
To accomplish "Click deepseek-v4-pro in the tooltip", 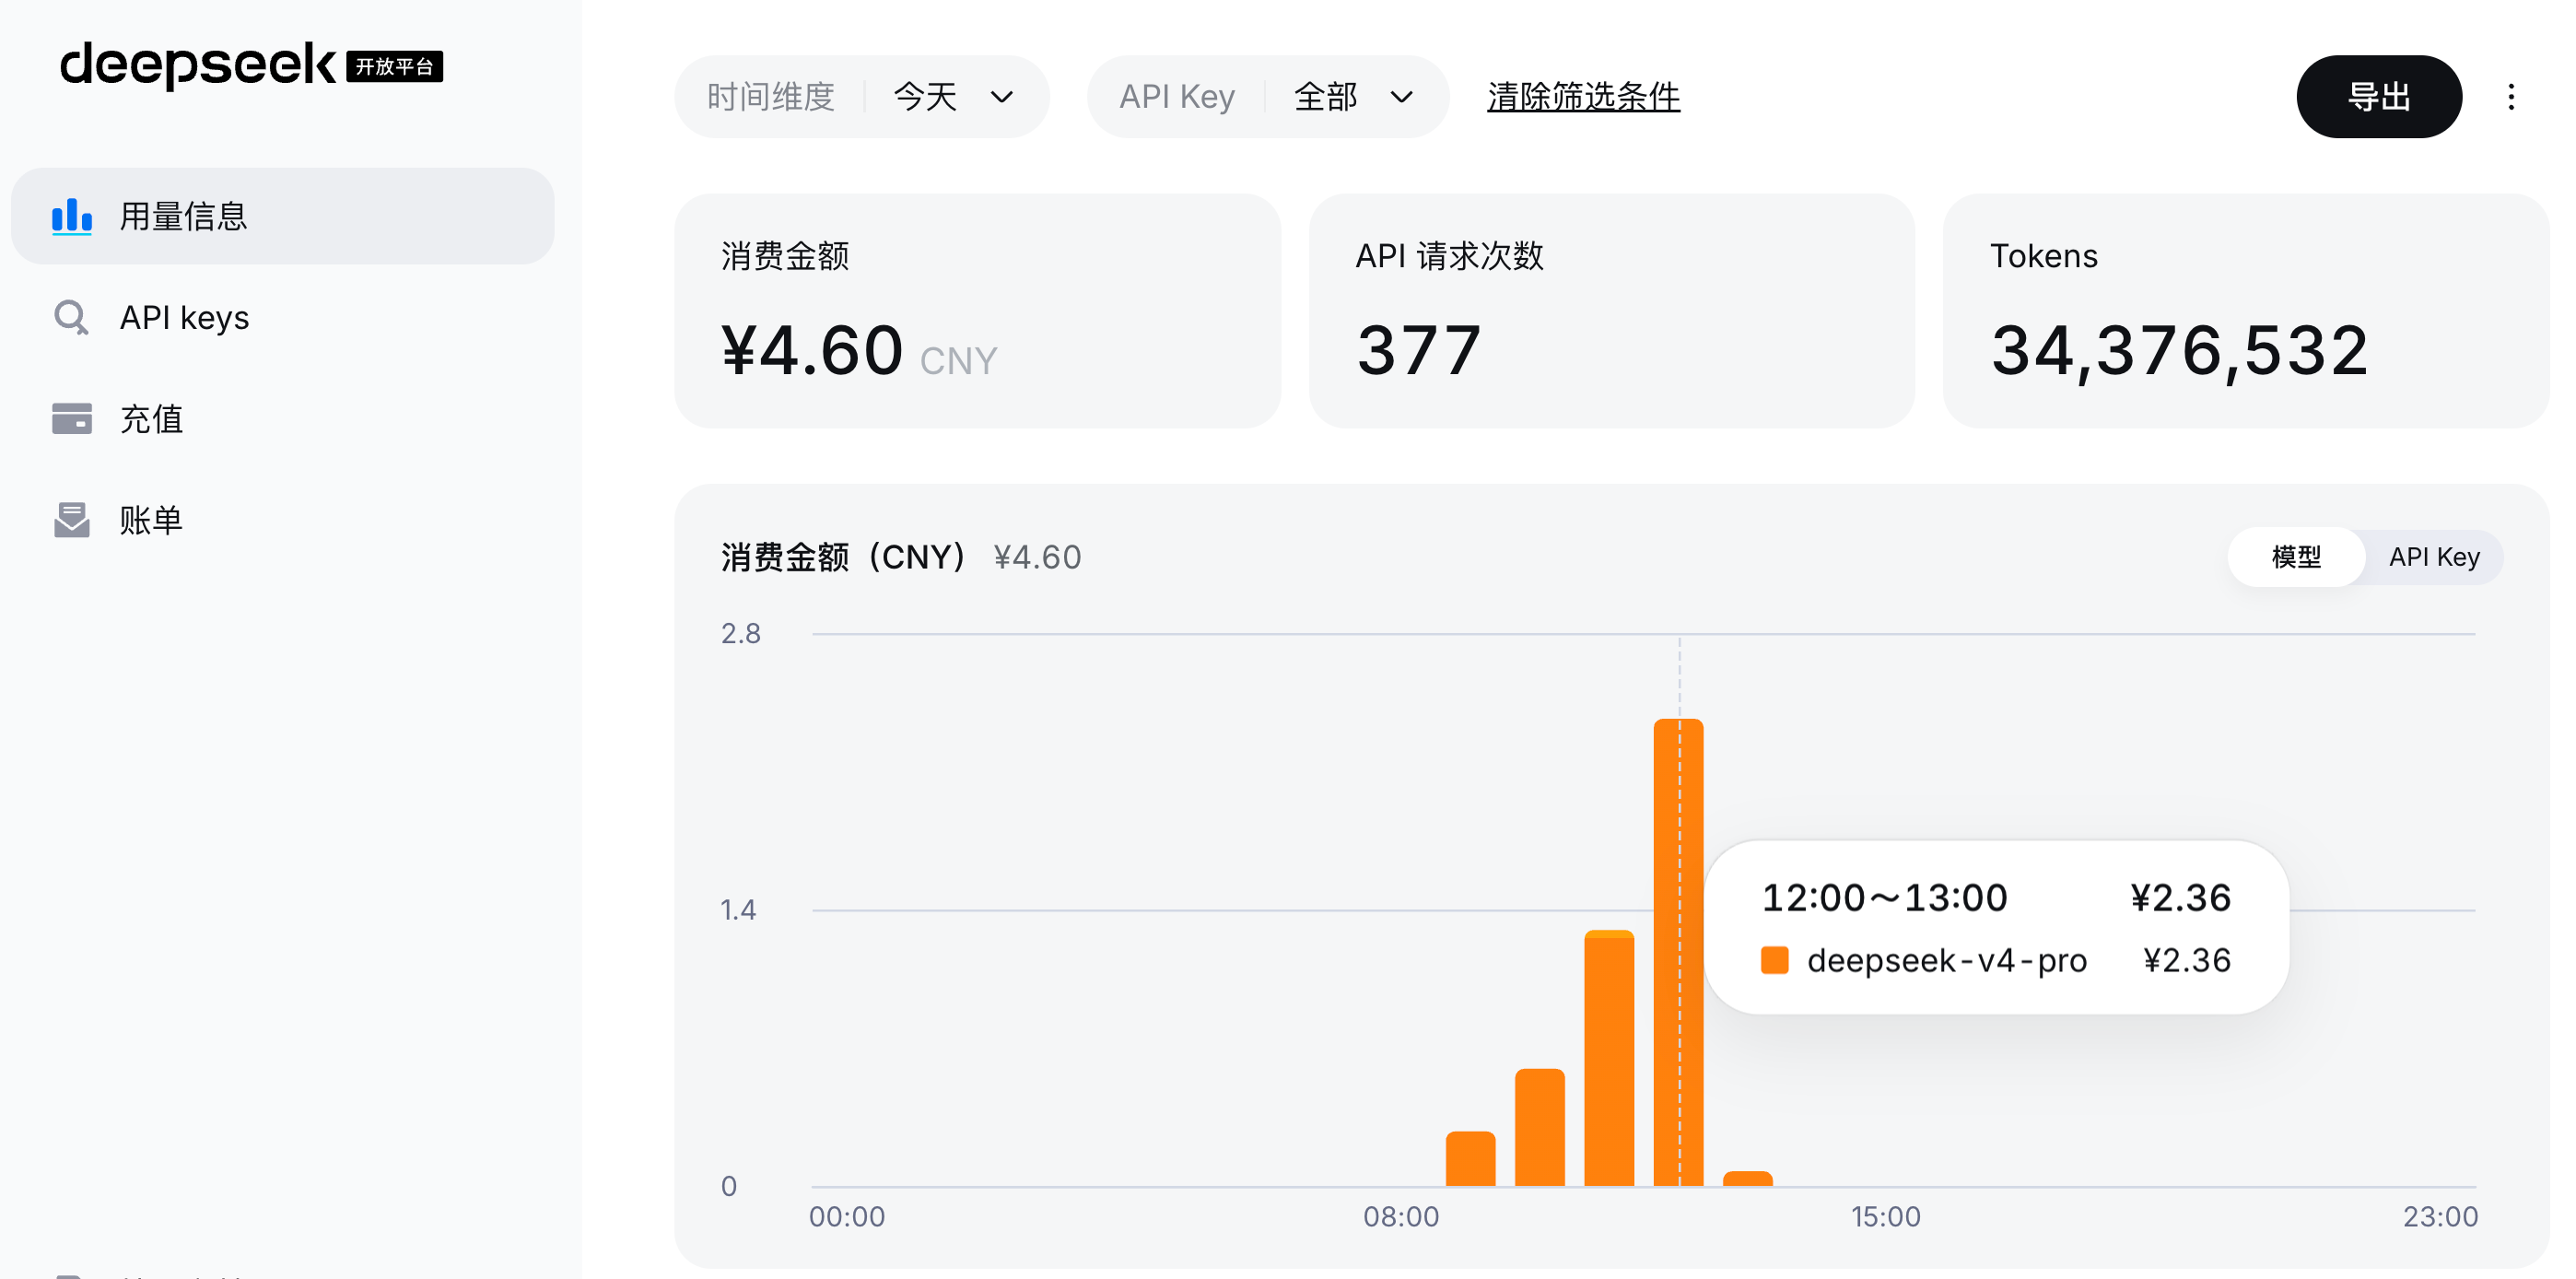I will tap(1946, 960).
